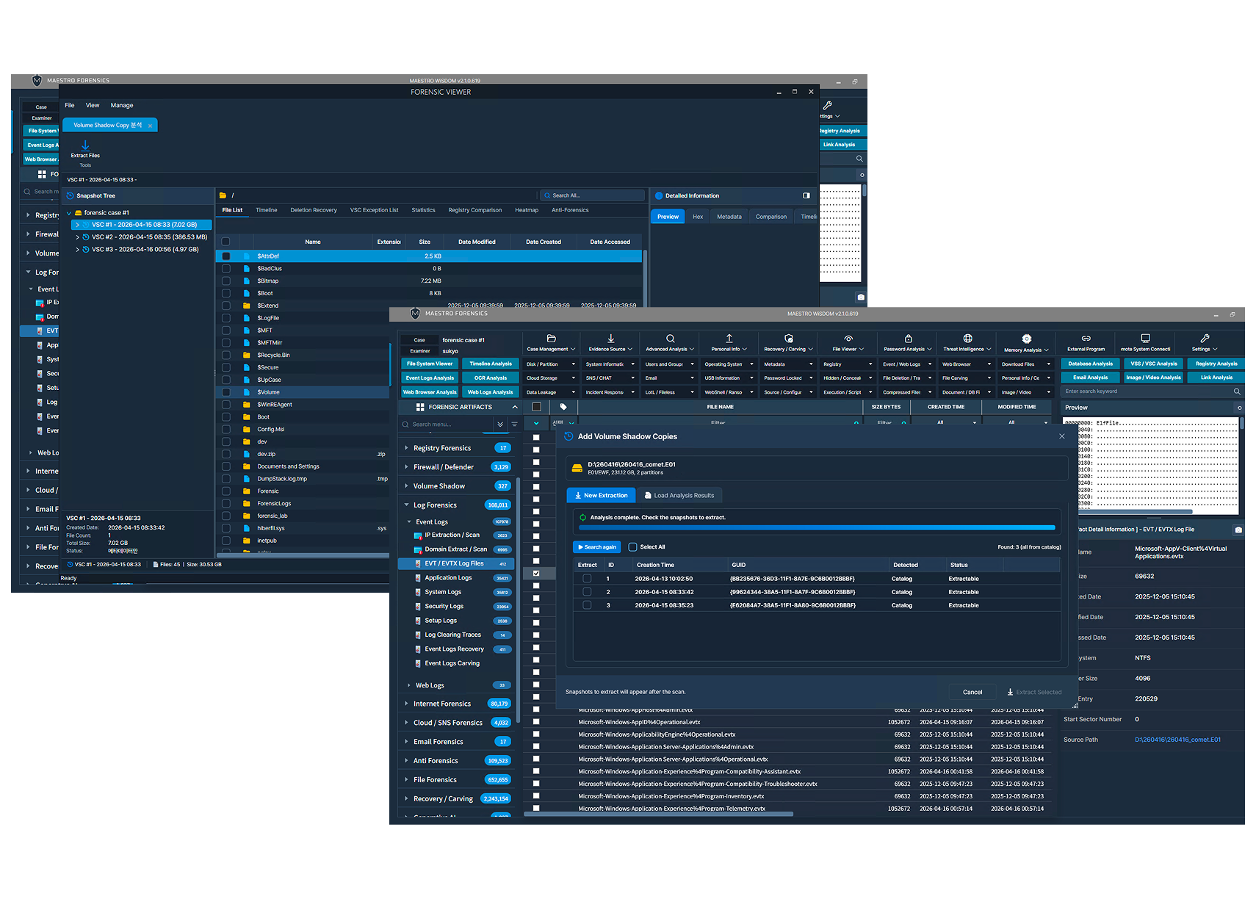Open Cloud Storage dropdown
Image resolution: width=1256 pixels, height=899 pixels.
(x=551, y=378)
